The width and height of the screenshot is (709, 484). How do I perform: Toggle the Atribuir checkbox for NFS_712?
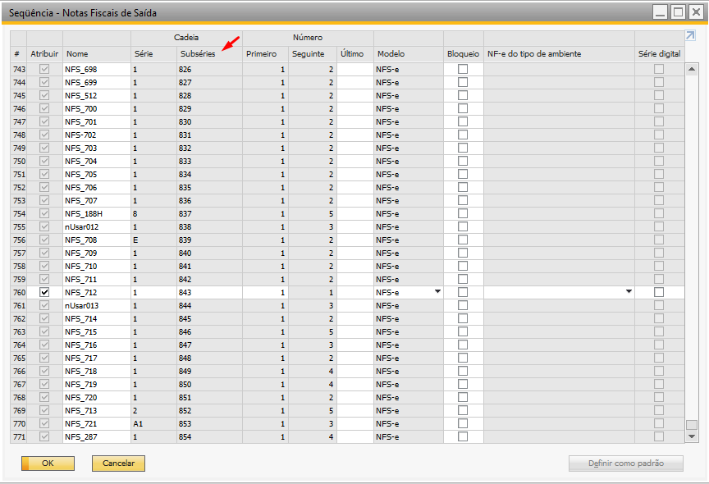(44, 293)
